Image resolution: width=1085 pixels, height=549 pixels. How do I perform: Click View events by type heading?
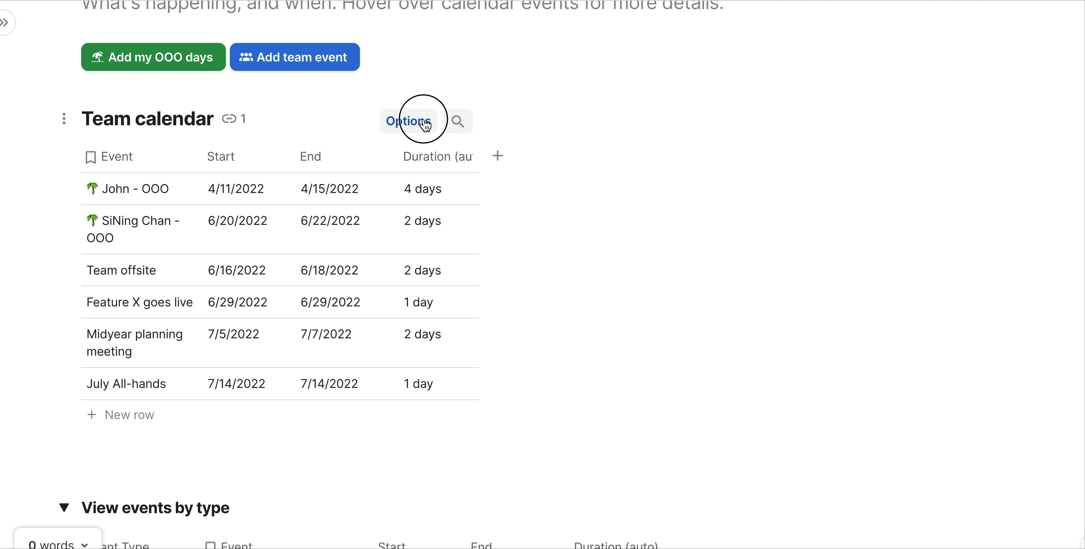(155, 508)
